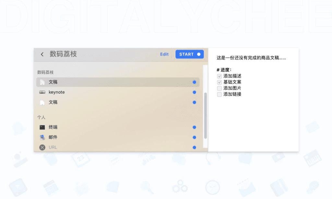The height and width of the screenshot is (199, 332).
Task: Select the keynote row in the list
Action: 113,92
